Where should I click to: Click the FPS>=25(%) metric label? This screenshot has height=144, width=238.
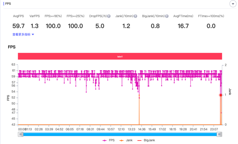(x=75, y=16)
